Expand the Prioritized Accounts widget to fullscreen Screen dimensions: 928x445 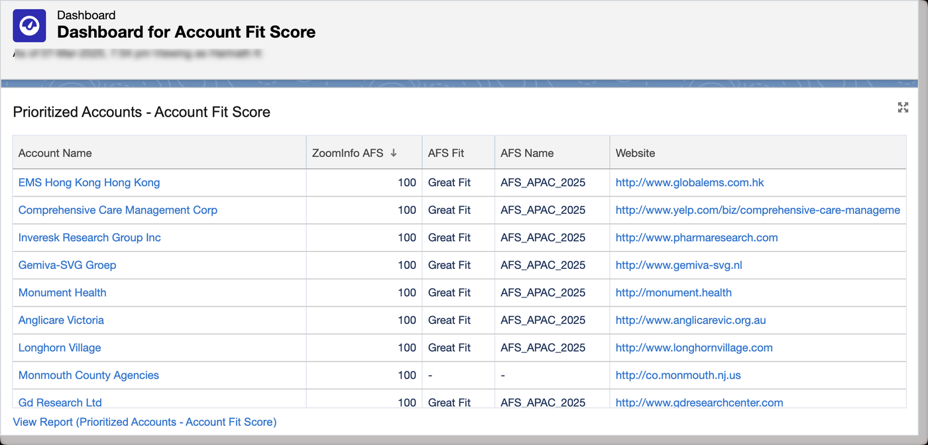903,107
